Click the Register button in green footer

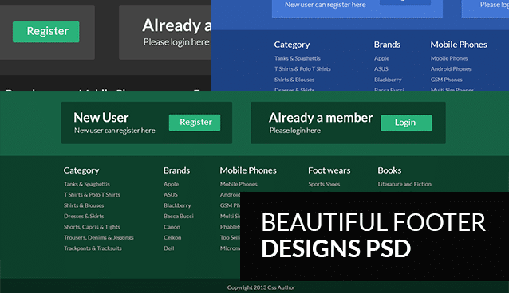click(x=195, y=122)
